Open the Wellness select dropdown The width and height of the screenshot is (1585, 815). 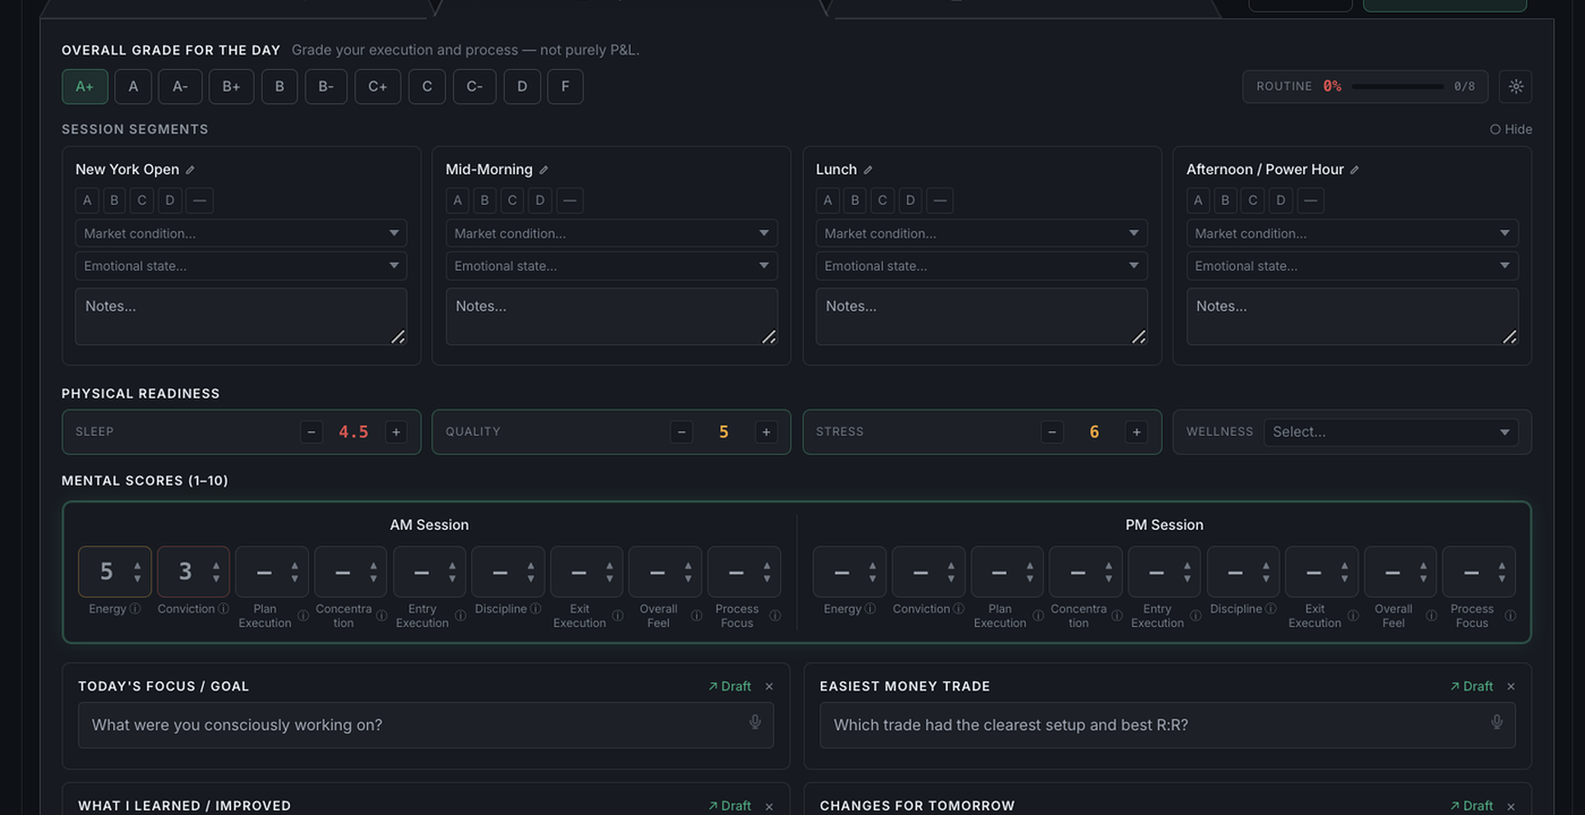1391,432
